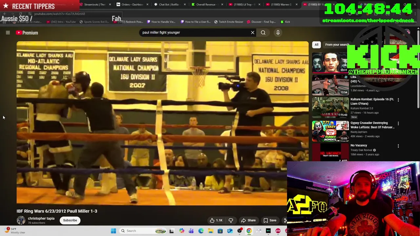Open Microsoft Teams from the taskbar
420x236 pixels.
coord(191,231)
